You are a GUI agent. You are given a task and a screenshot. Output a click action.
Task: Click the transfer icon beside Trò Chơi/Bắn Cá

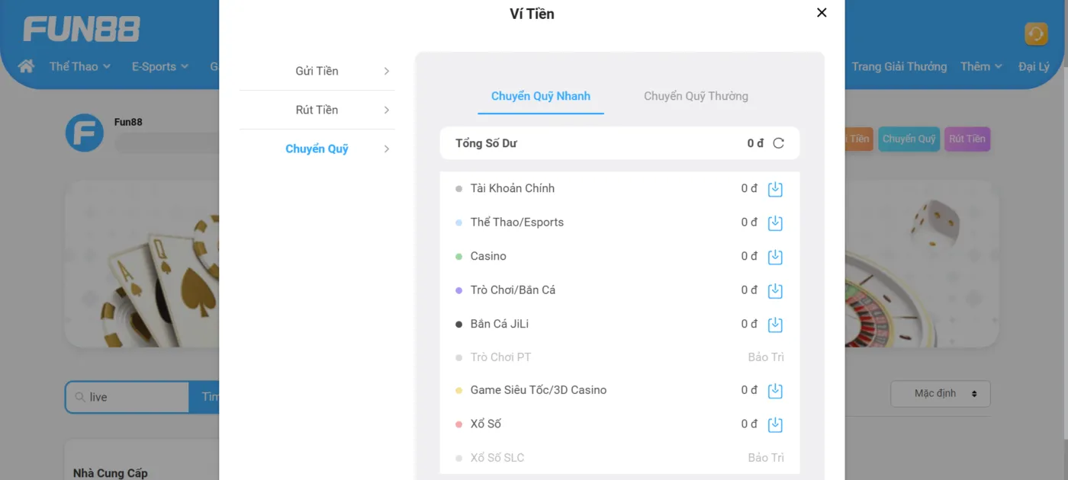coord(775,290)
